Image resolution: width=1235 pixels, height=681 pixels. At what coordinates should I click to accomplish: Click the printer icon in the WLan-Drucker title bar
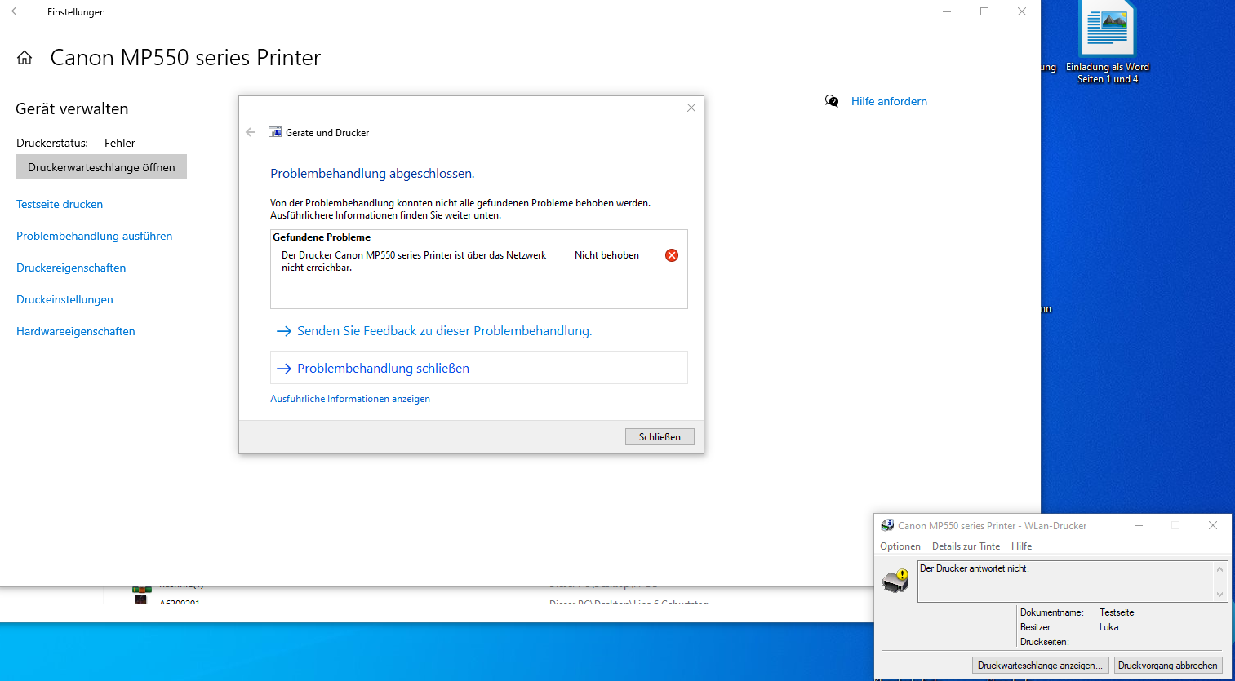(886, 525)
